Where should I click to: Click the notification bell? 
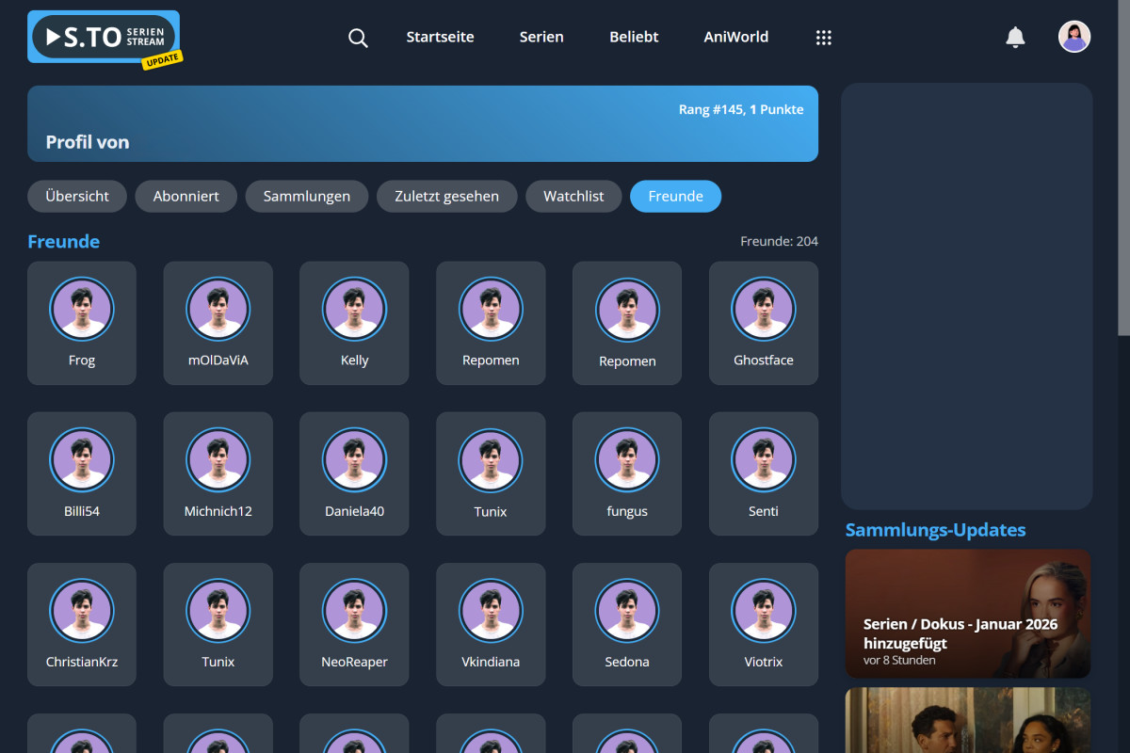(x=1015, y=37)
